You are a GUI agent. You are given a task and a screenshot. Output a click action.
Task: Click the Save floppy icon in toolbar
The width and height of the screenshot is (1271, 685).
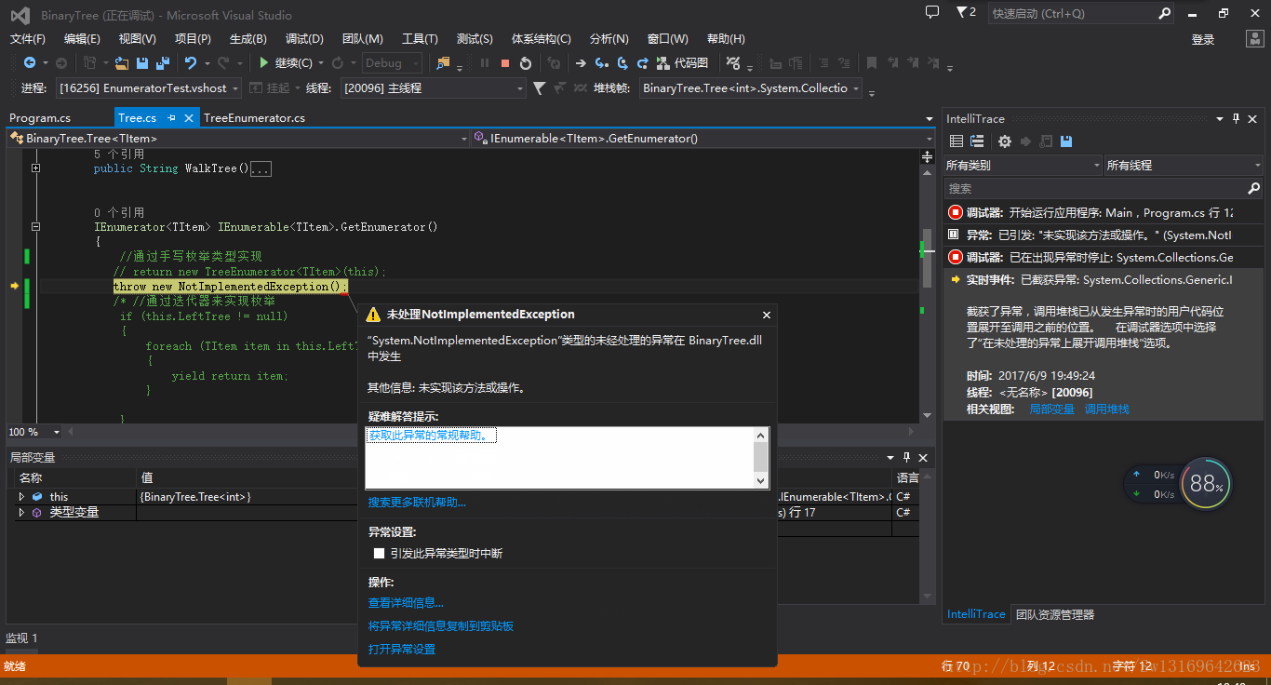(142, 63)
